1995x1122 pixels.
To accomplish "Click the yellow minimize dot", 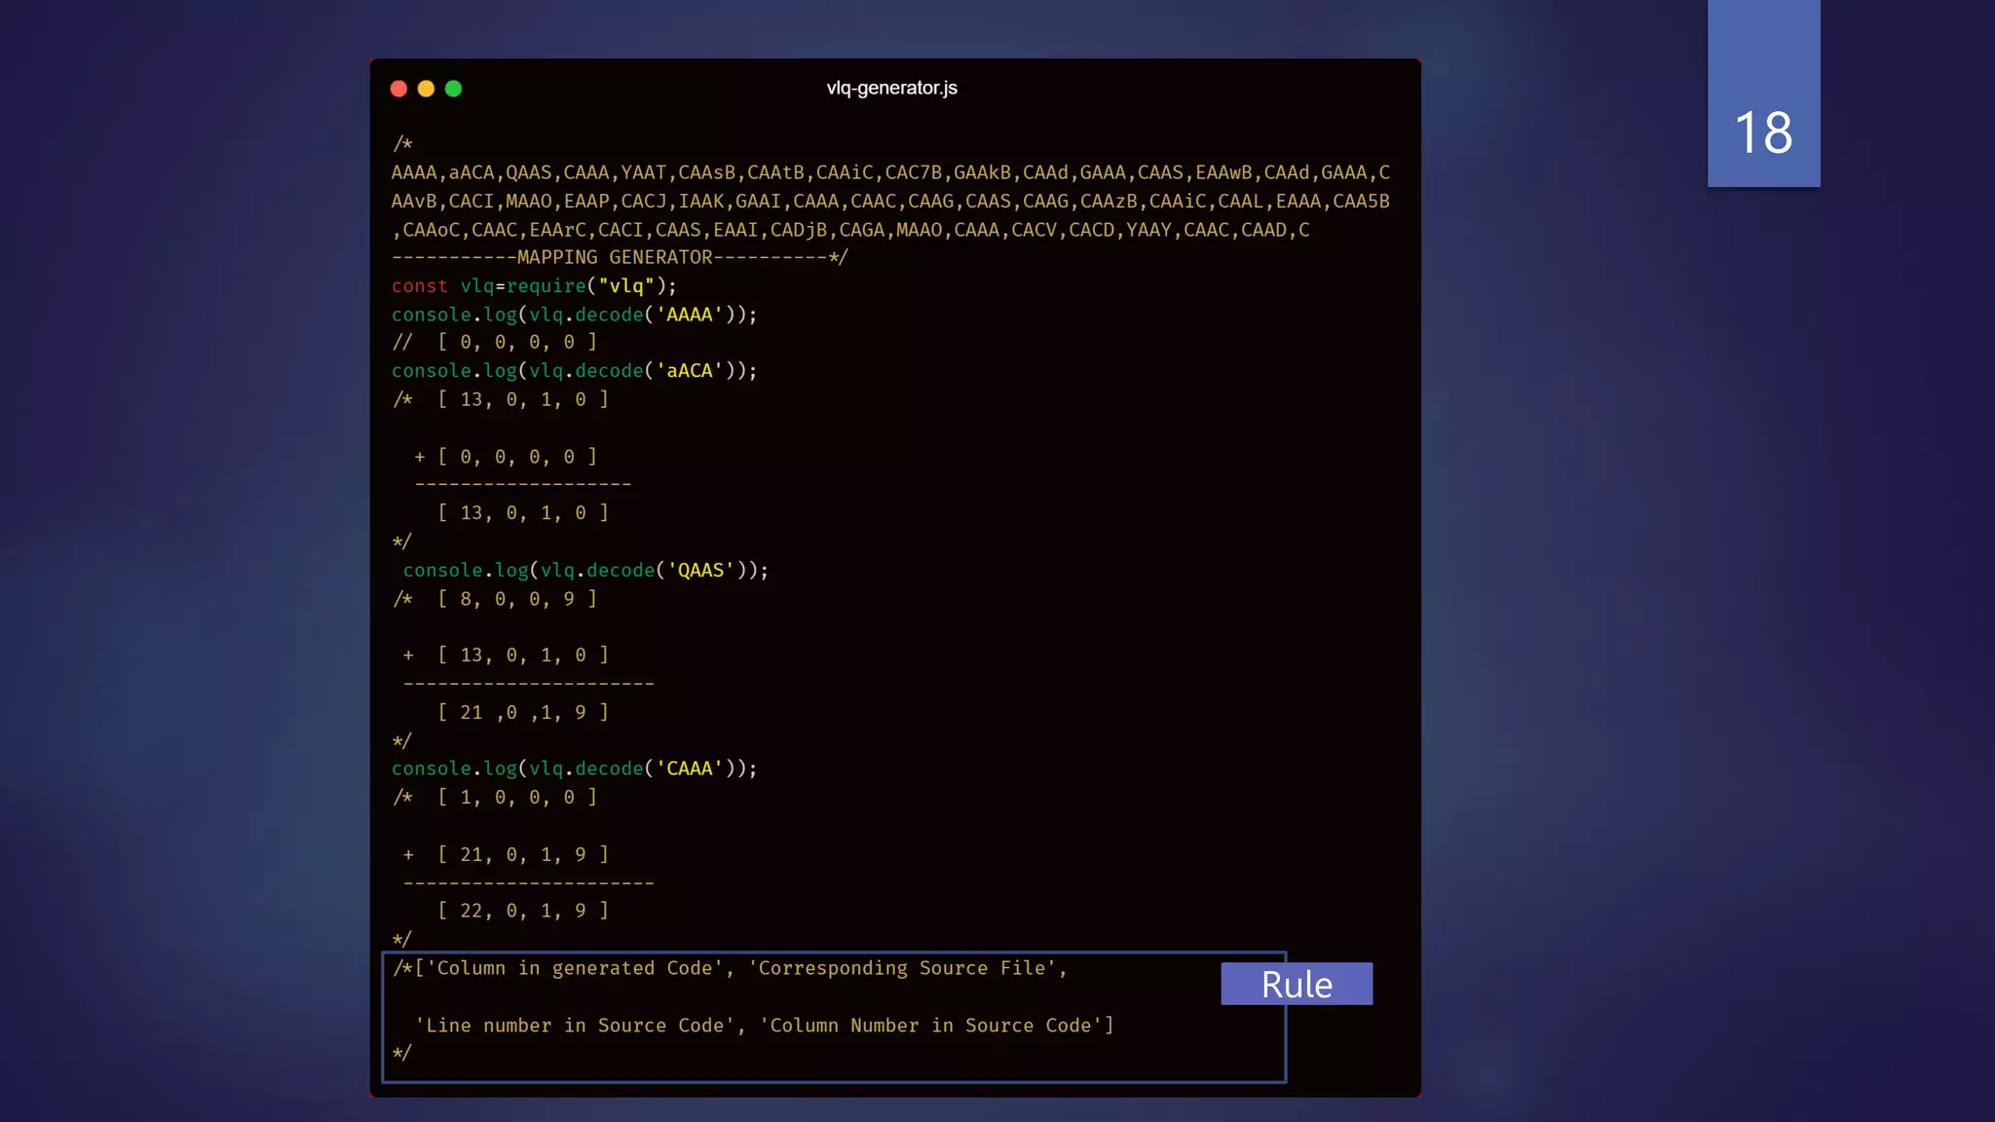I will 426,89.
